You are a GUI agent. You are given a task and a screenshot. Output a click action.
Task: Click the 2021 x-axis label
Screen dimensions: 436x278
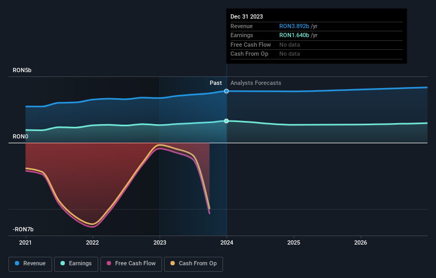pos(25,242)
